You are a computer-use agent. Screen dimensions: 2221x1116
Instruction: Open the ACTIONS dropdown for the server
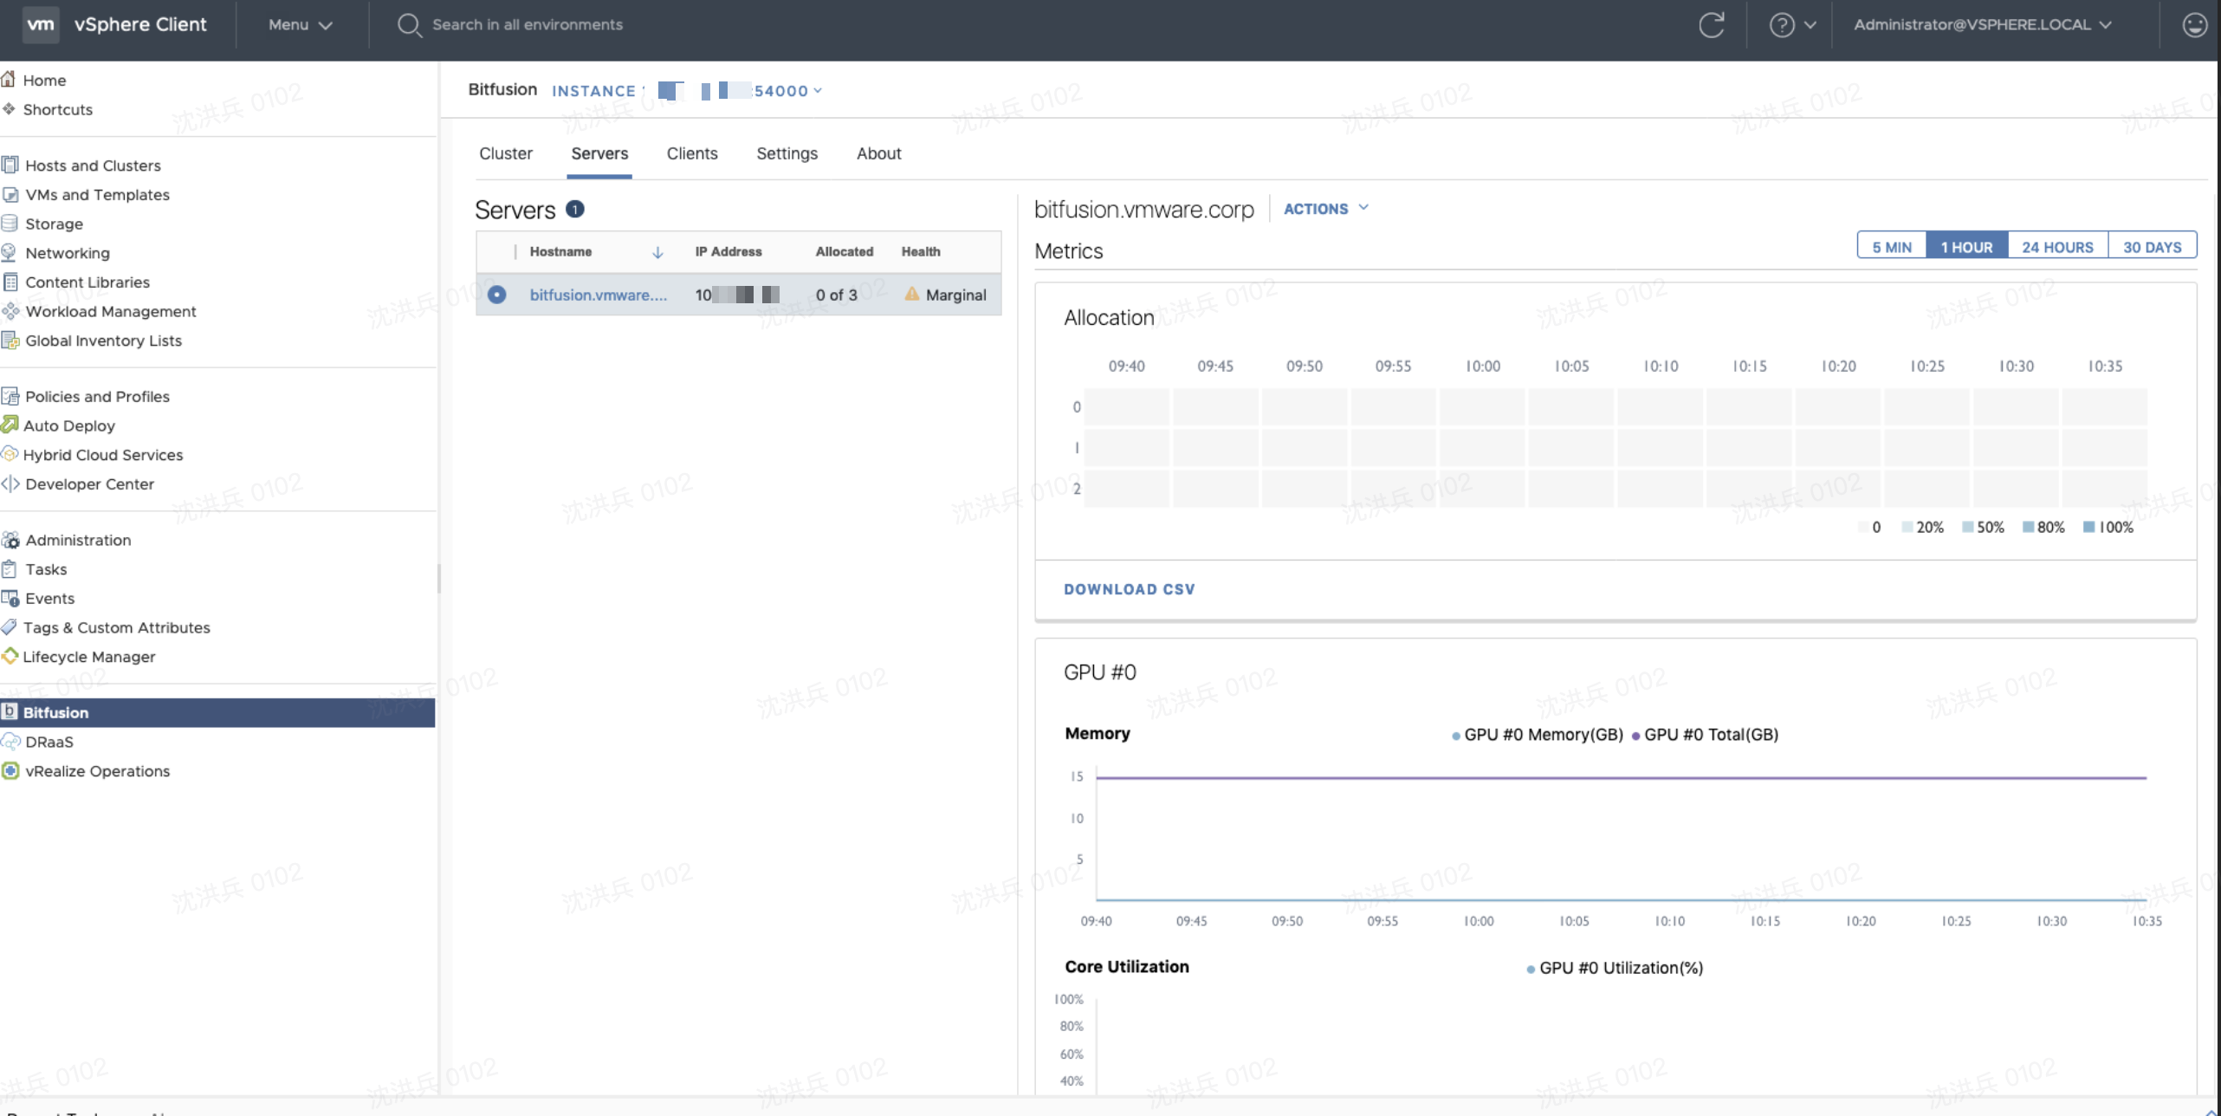[x=1324, y=209]
